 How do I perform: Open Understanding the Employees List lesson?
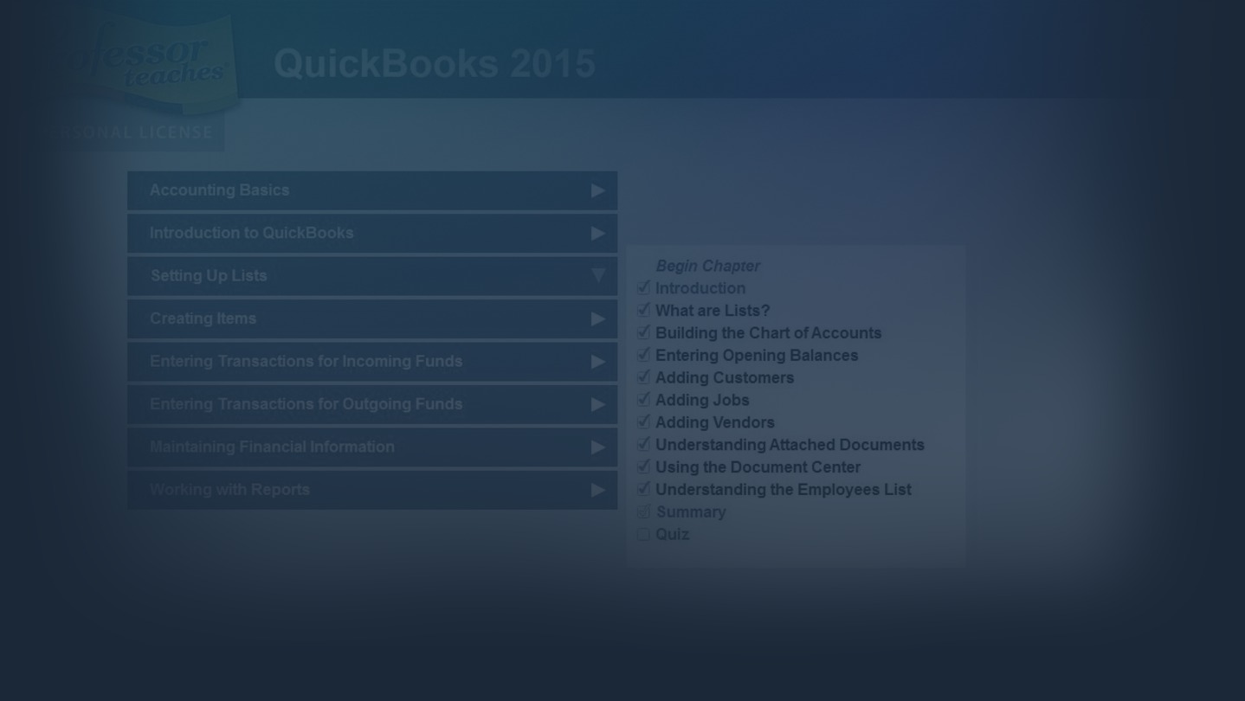(783, 490)
